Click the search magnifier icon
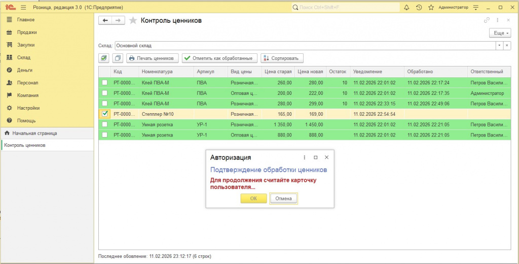This screenshot has height=264, width=519. tap(295, 7)
